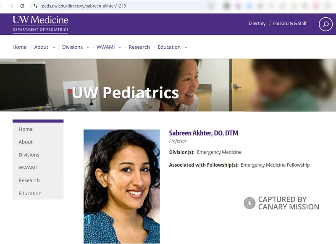Select Divisions in the left sidebar
This screenshot has width=336, height=244.
[x=29, y=155]
